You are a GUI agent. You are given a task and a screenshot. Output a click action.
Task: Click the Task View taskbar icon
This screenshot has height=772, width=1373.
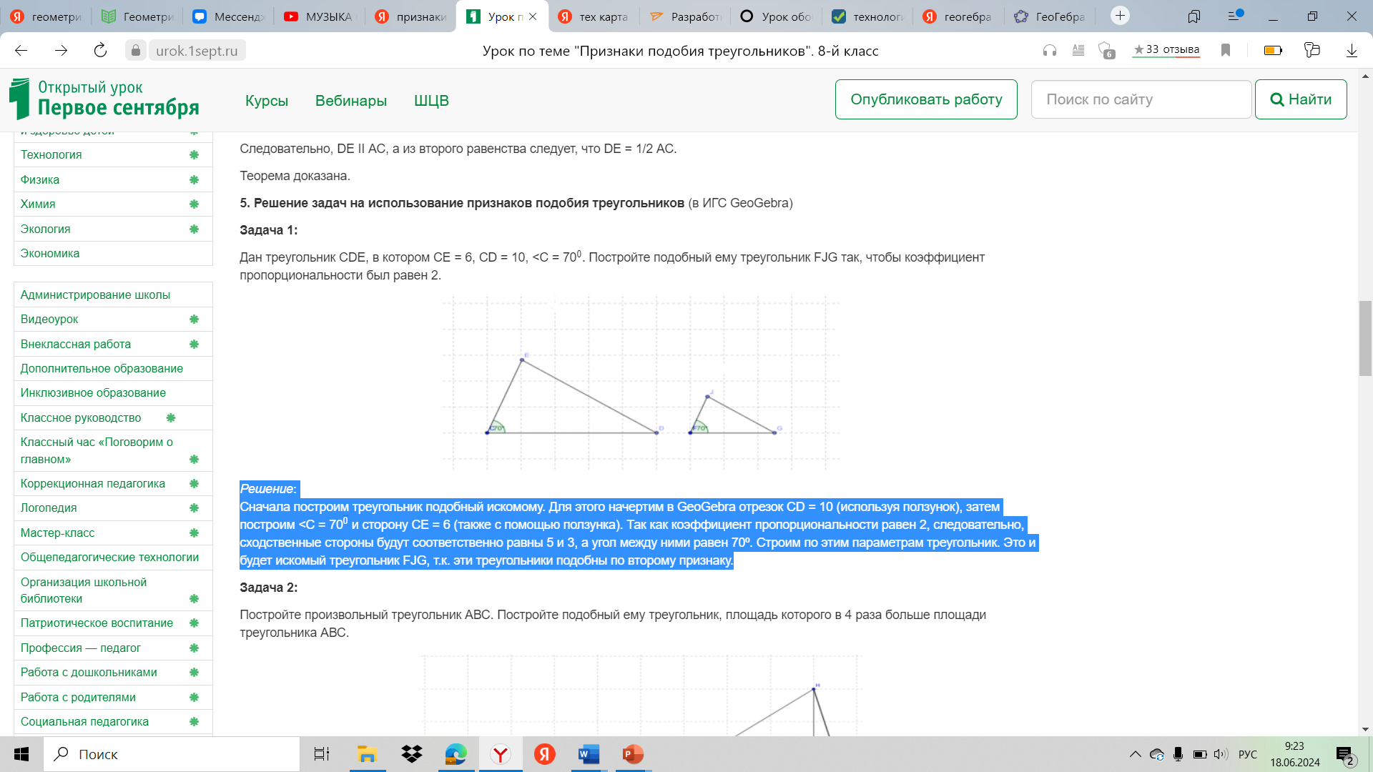click(x=322, y=754)
